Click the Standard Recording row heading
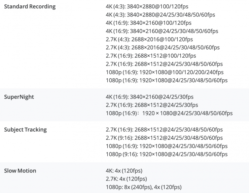The width and height of the screenshot is (249, 193). [30, 7]
